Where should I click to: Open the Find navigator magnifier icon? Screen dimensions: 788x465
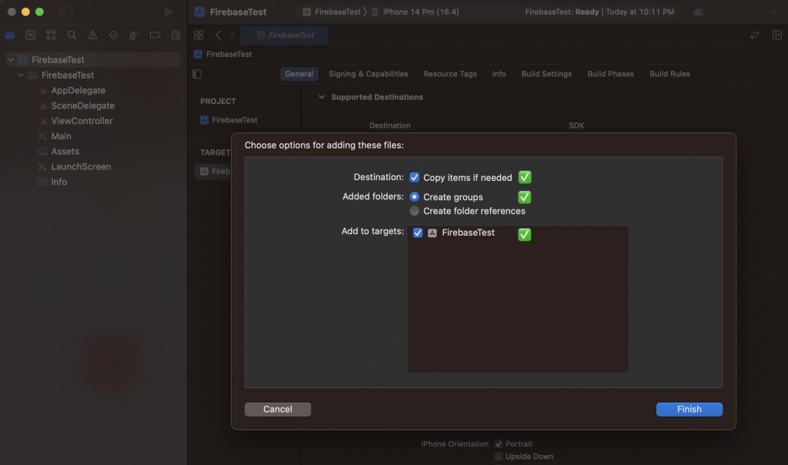coord(72,35)
